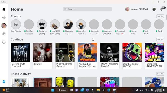Viewport: 167px width, 93px height.
Task: Click the volume speaker tray icon
Action: click(149, 90)
